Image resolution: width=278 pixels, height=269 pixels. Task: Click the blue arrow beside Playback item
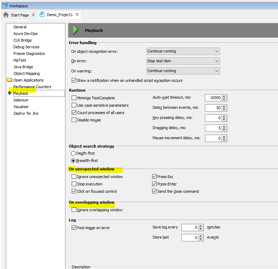pyautogui.click(x=9, y=93)
